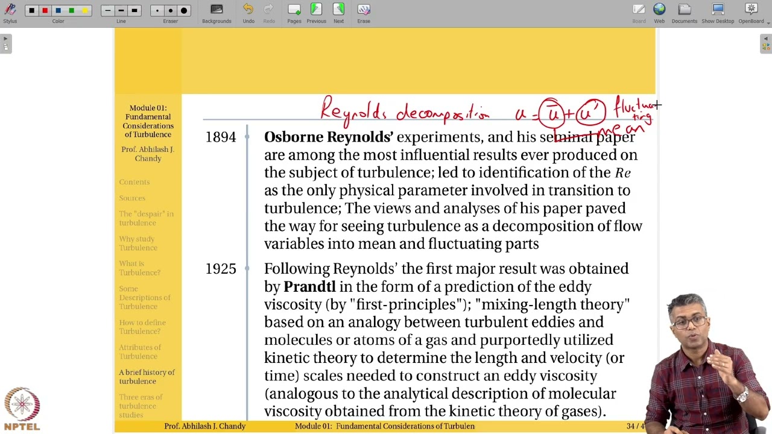
Task: Click the Redo arrow
Action: [x=269, y=13]
